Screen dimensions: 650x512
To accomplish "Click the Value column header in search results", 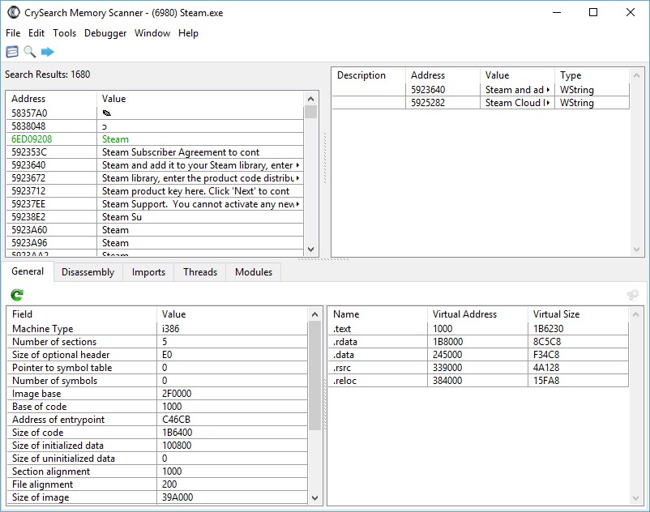I will (x=200, y=99).
